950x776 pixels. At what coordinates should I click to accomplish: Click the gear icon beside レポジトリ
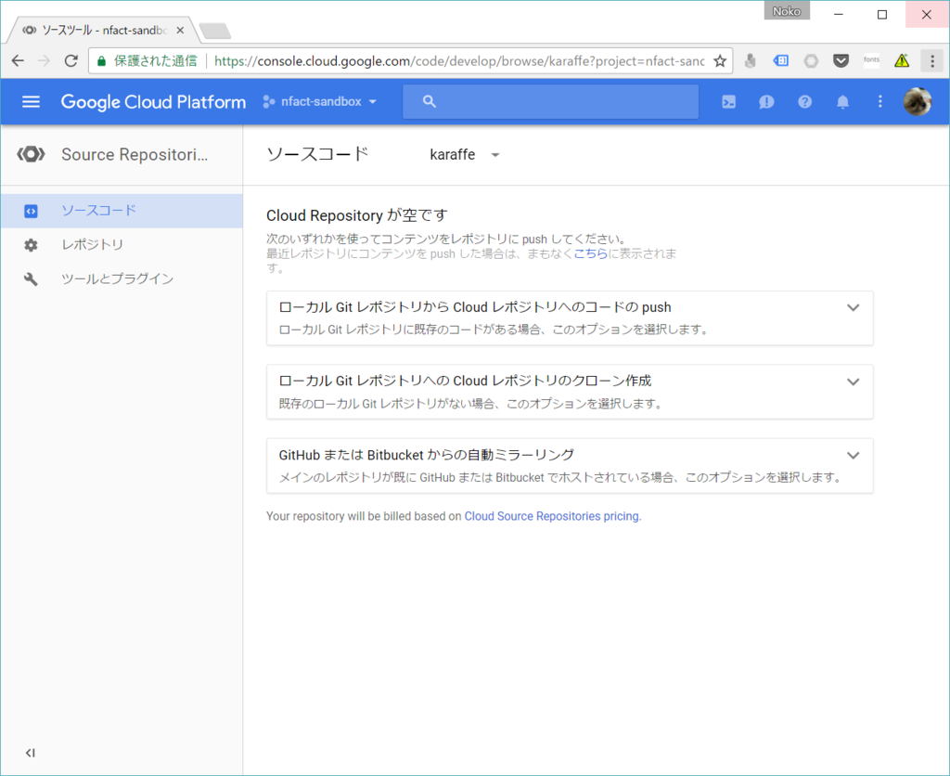(31, 245)
